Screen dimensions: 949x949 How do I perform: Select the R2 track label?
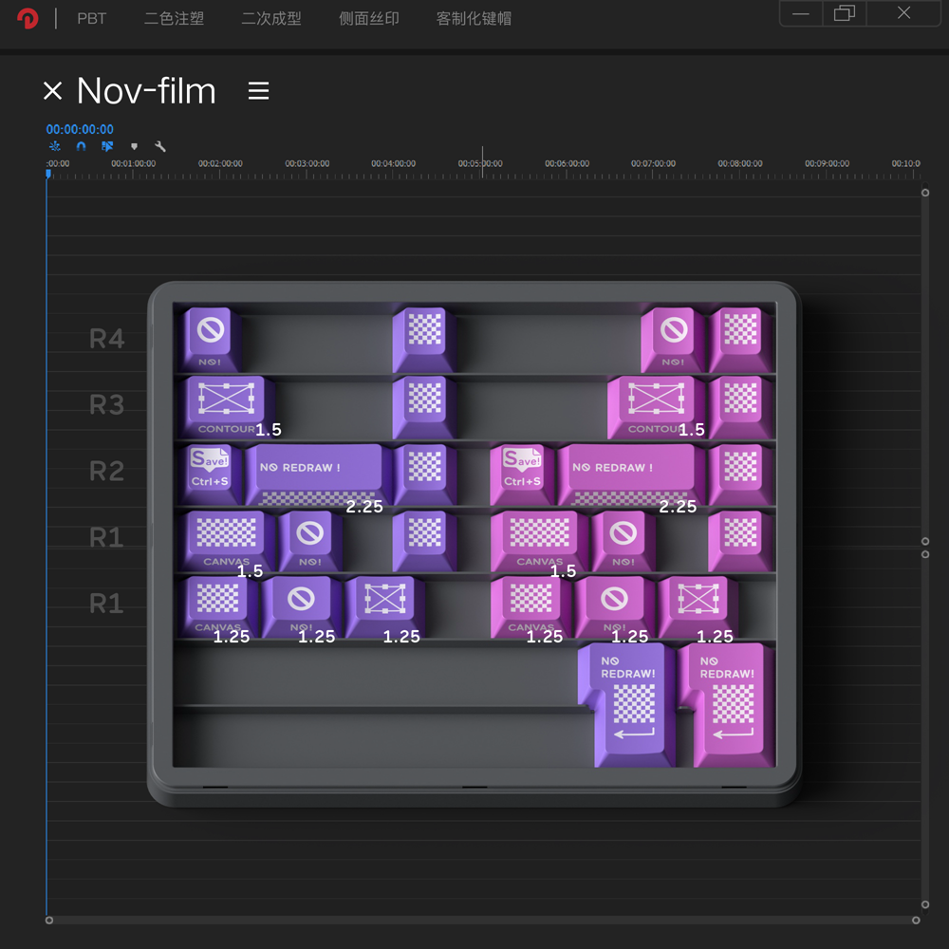pos(107,471)
